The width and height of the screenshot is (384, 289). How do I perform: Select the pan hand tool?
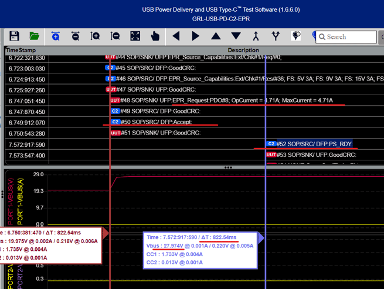point(155,36)
